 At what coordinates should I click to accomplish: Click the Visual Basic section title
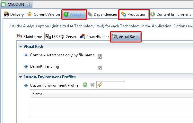click(x=34, y=47)
